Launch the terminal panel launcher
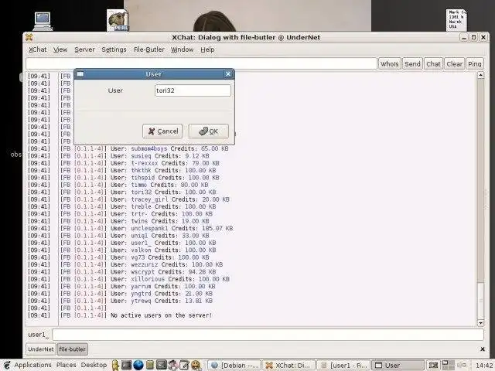Viewport: 495px width, 371px height. pyautogui.click(x=126, y=366)
